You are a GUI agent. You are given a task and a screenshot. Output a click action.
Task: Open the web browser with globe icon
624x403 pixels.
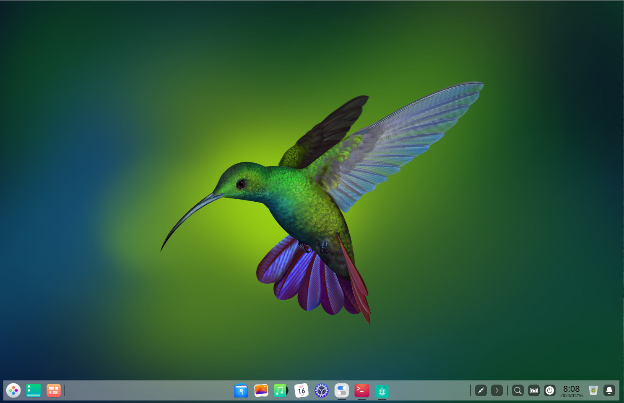point(382,390)
